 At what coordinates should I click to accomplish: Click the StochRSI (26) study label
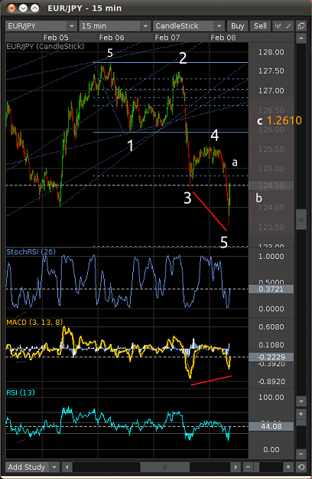31,251
